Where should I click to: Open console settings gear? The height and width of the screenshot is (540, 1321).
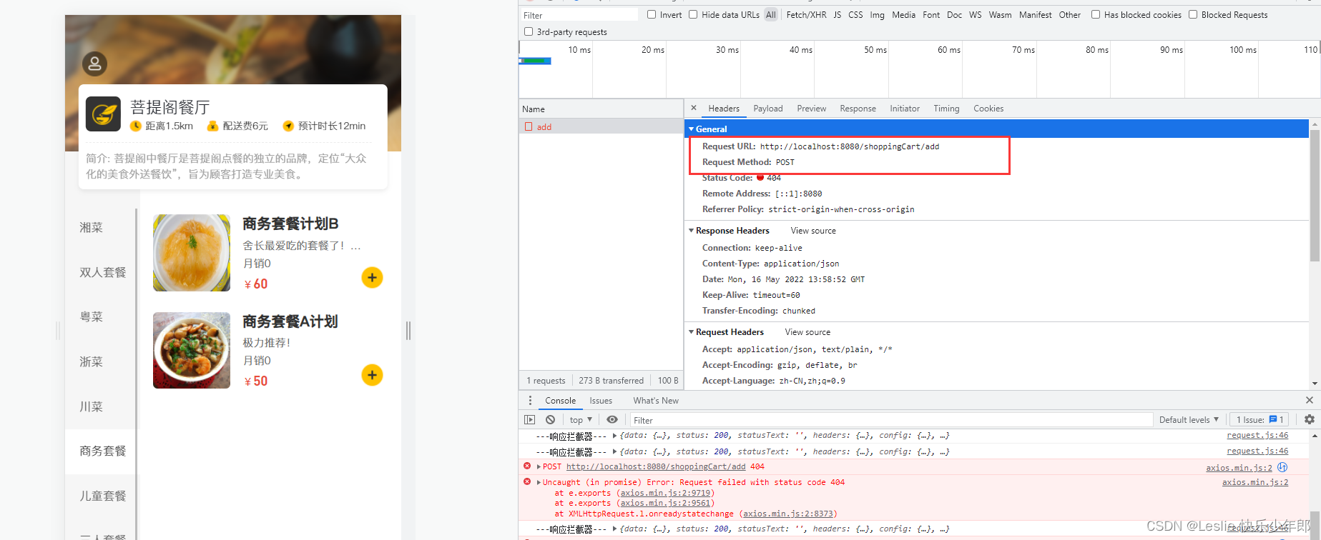point(1310,420)
